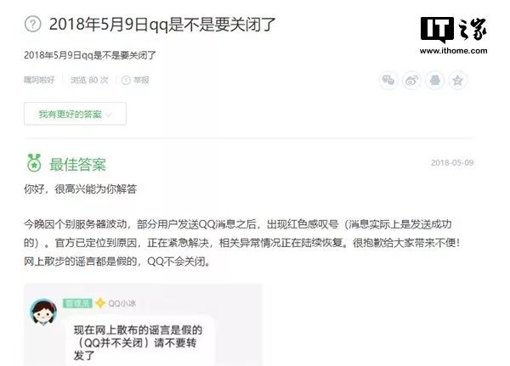
Task: Share question via WeChat icon
Action: (388, 80)
